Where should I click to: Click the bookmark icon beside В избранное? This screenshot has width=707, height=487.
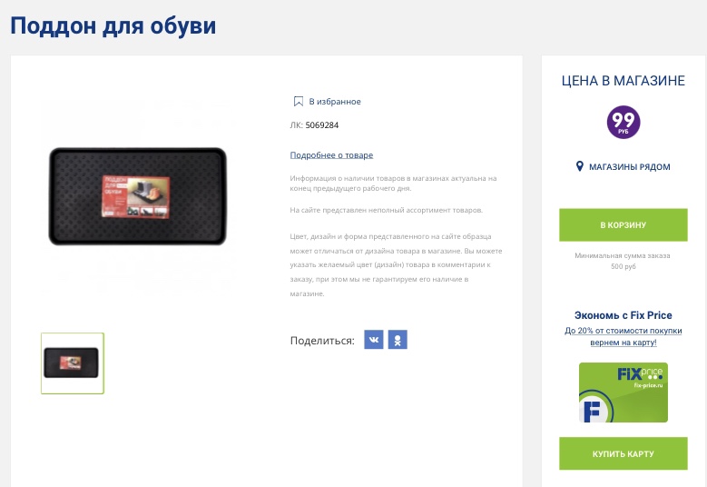[298, 102]
